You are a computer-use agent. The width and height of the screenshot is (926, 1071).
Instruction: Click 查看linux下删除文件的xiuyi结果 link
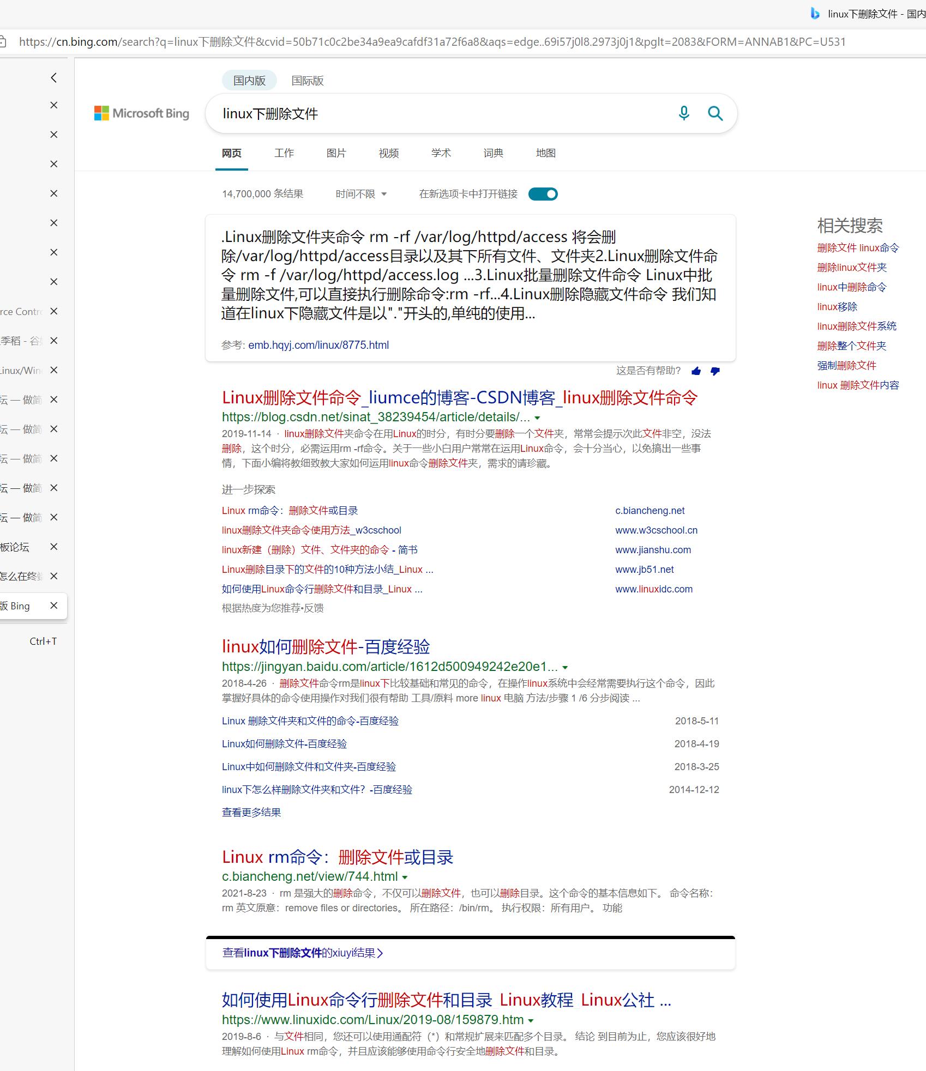(x=303, y=953)
